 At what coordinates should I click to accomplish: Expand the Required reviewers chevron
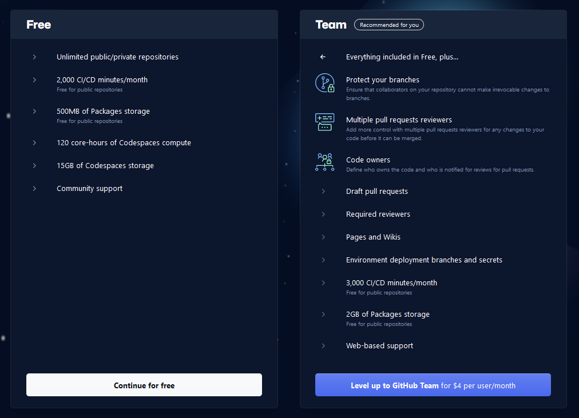323,214
